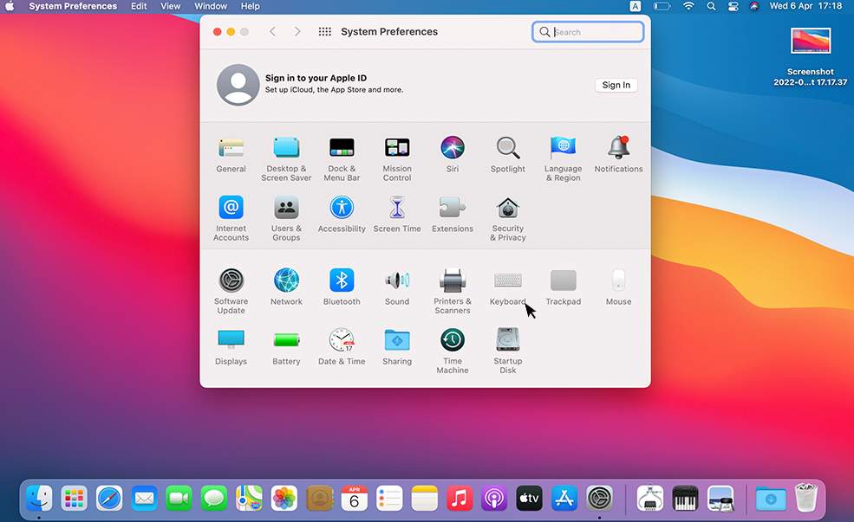Open the Downloads folder in the Dock

pos(771,498)
